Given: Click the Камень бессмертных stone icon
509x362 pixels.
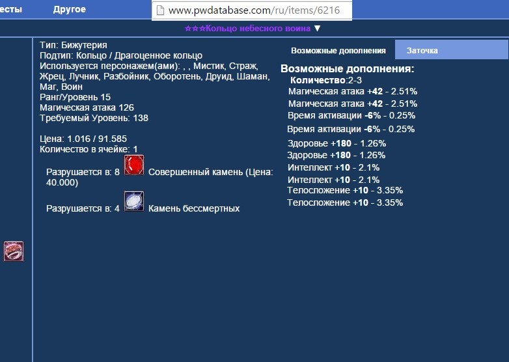Looking at the screenshot, I should click(x=134, y=201).
